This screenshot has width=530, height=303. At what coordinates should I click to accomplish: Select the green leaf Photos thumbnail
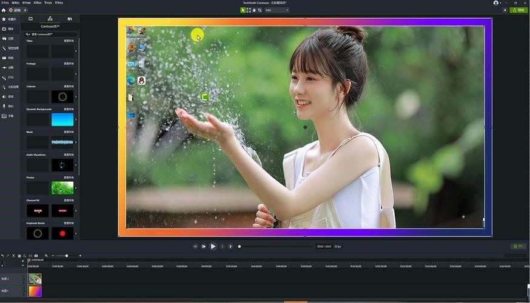pyautogui.click(x=62, y=188)
